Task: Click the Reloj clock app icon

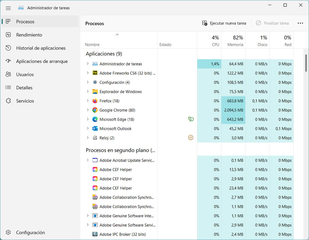Action: point(95,138)
